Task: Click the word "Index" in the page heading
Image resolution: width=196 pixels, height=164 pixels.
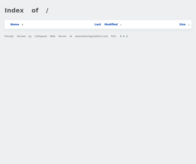Action: coord(14,10)
